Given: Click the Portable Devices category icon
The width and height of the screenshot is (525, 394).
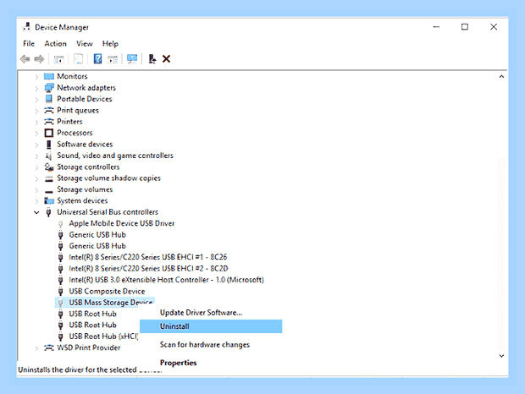Looking at the screenshot, I should [49, 99].
